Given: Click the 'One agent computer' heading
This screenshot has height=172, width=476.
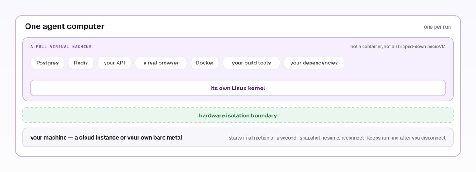Looking at the screenshot, I should point(65,26).
